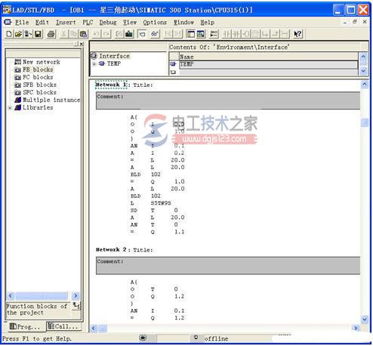Click the Print toolbar icon
This screenshot has height=346, width=373.
point(51,34)
